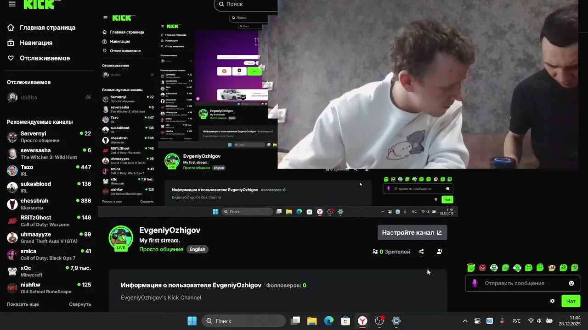Screen dimensions: 588x330
Task: Click the offline icon beside da8ba in main sidebar
Action: coord(88,97)
